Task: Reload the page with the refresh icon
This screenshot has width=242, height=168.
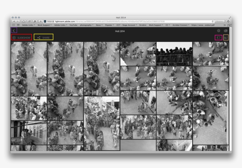Action: [x=213, y=22]
